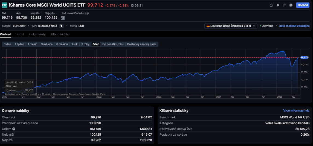The image size is (313, 146).
Task: Click Spravovaná aktiva value 85 697,78
Action: click(302, 129)
